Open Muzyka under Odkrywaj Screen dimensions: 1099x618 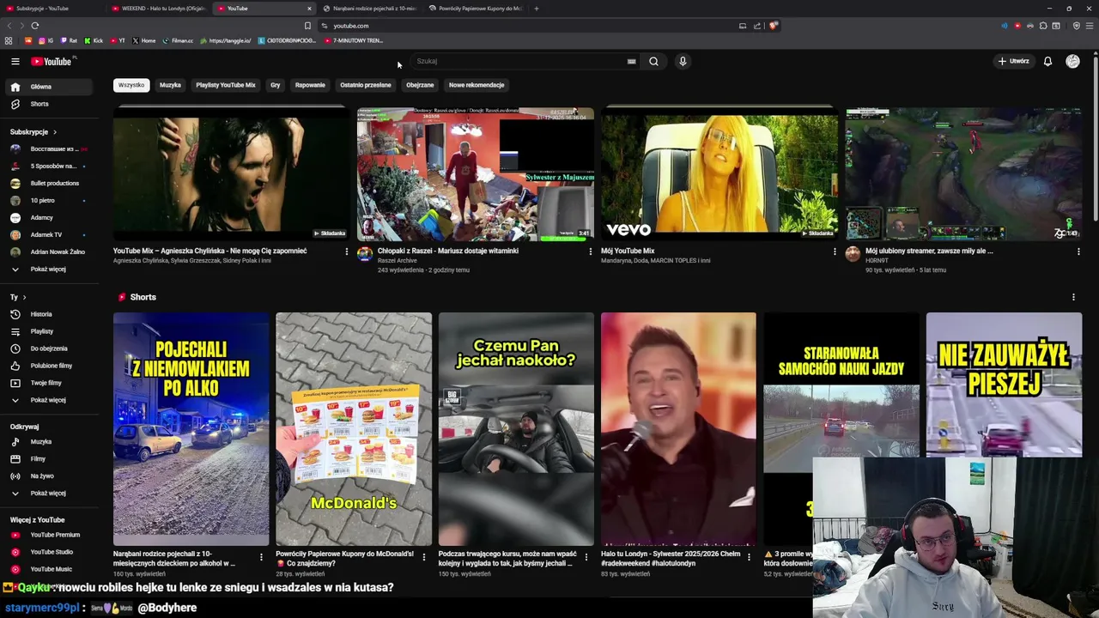[51, 441]
